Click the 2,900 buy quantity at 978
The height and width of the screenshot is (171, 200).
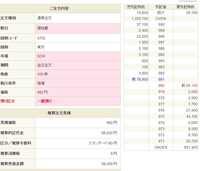point(193,98)
